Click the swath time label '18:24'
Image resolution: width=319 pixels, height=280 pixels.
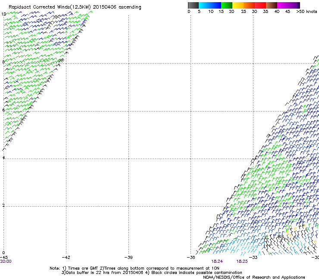(x=217, y=261)
